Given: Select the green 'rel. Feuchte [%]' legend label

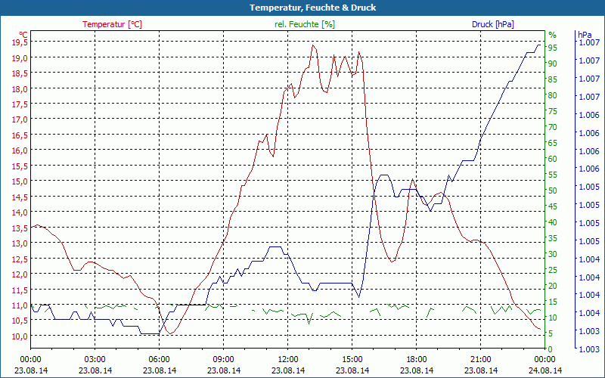Looking at the screenshot, I should [305, 24].
